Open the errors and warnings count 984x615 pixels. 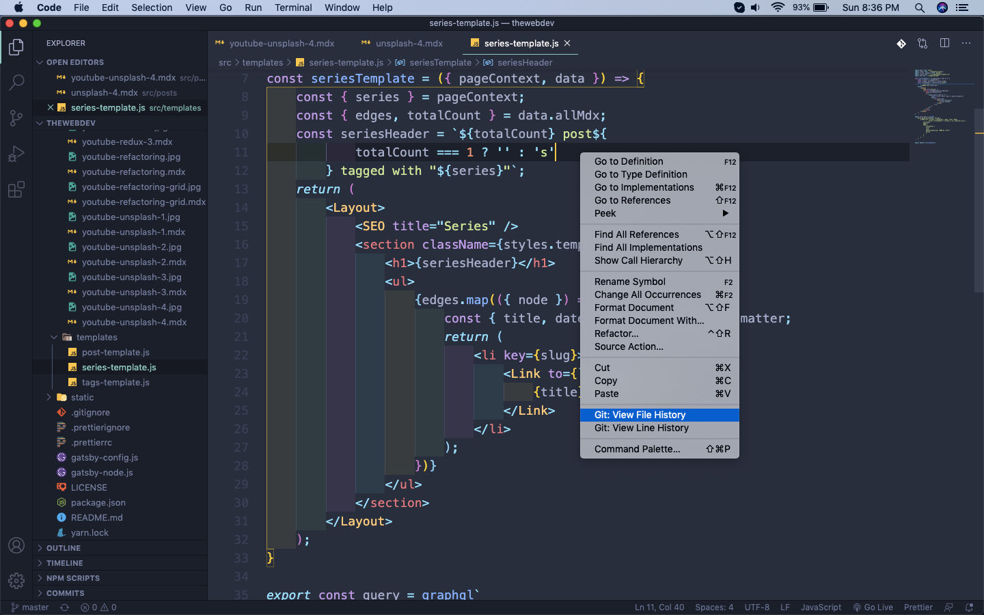click(98, 607)
